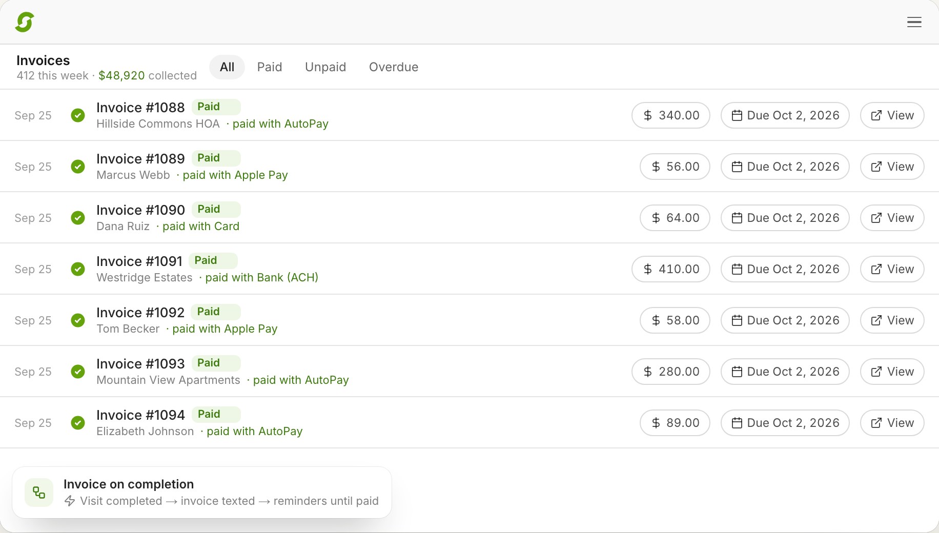Click calendar icon in Invoice #1089 due date

tap(737, 167)
